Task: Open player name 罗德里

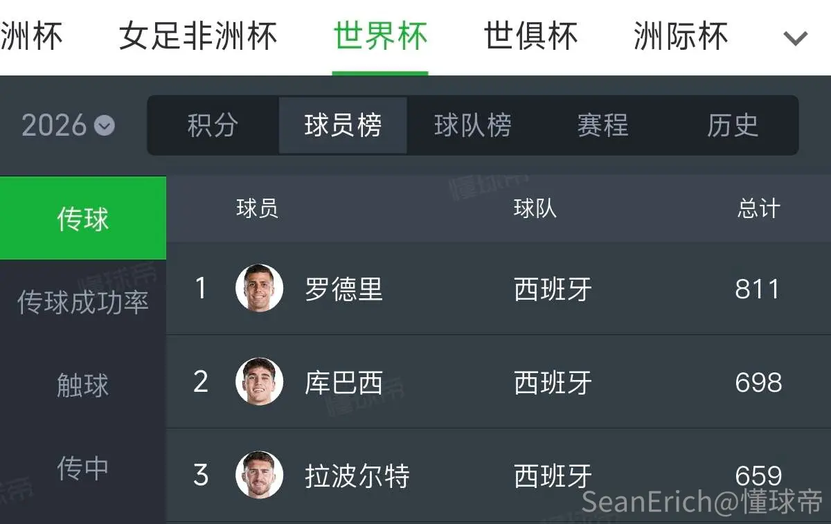Action: [344, 289]
